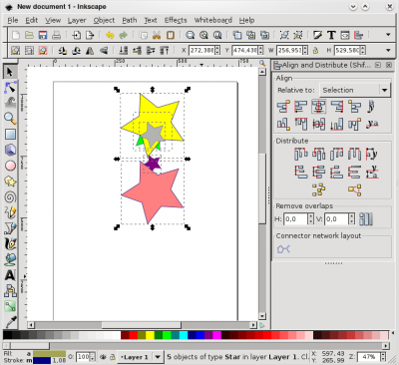Open the File menu
399x365 pixels.
click(x=13, y=20)
